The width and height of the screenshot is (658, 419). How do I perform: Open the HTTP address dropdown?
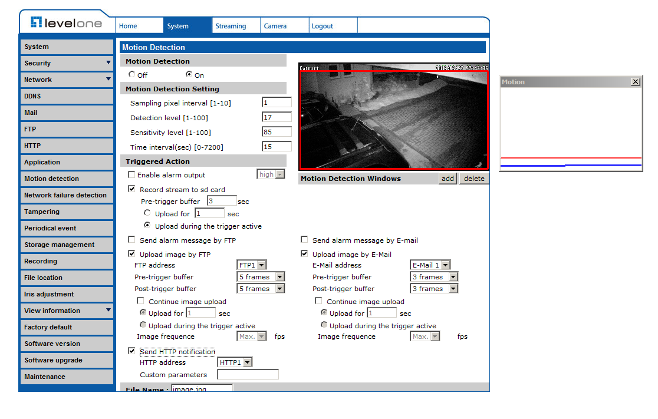(x=235, y=362)
